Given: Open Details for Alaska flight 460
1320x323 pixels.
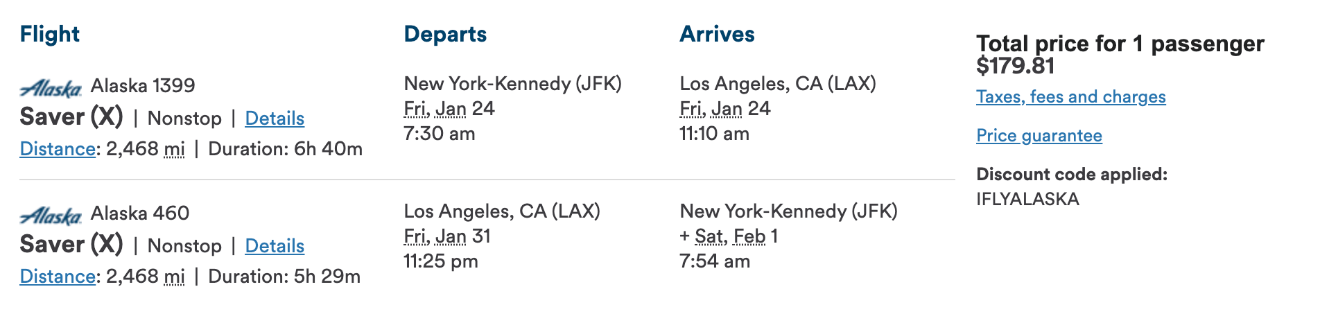Looking at the screenshot, I should click(275, 246).
